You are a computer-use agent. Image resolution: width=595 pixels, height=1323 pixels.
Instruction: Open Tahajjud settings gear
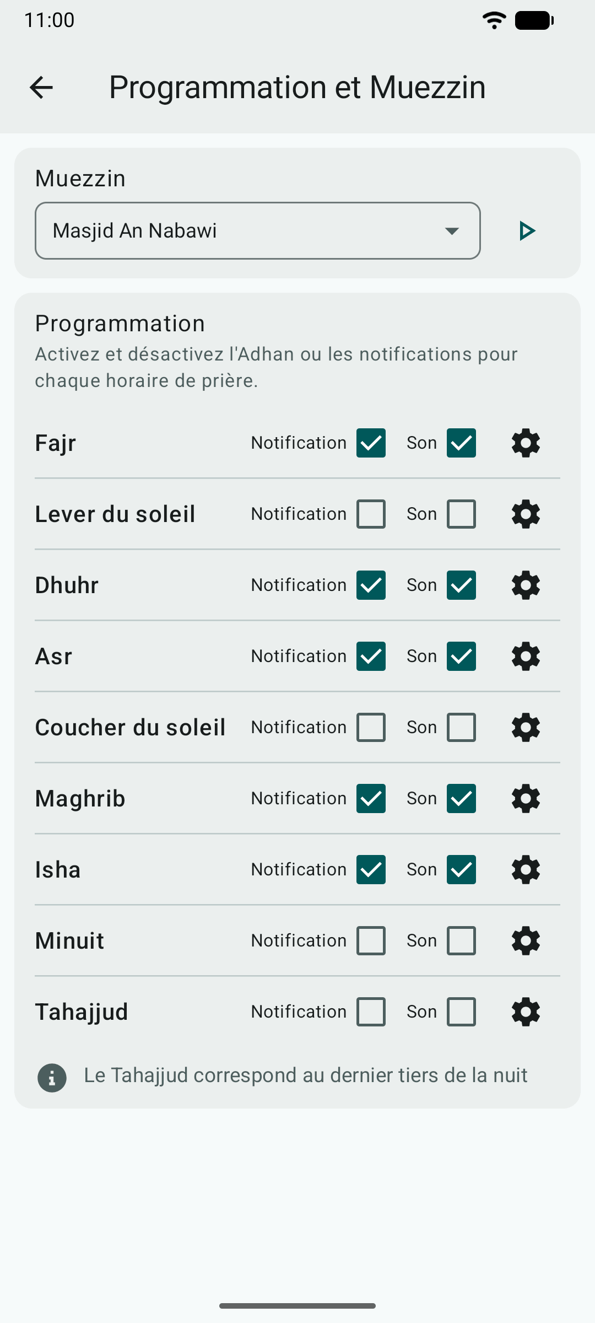(x=526, y=1012)
